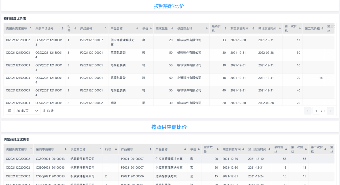Image resolution: width=340 pixels, height=185 pixels.
Task: Open column settings icon beside page size
Action: [10, 111]
